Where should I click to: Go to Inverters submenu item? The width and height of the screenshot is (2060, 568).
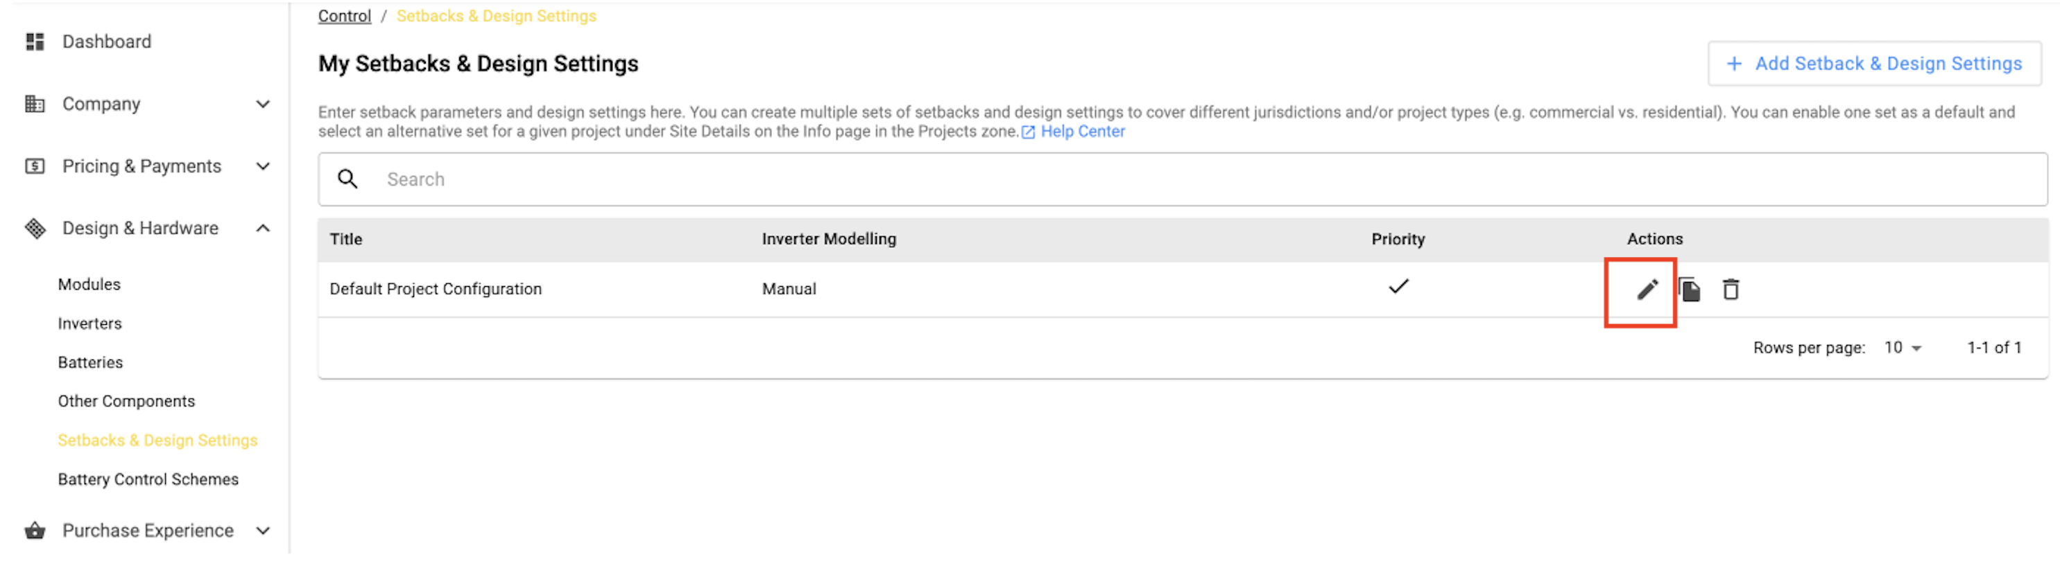pyautogui.click(x=89, y=323)
